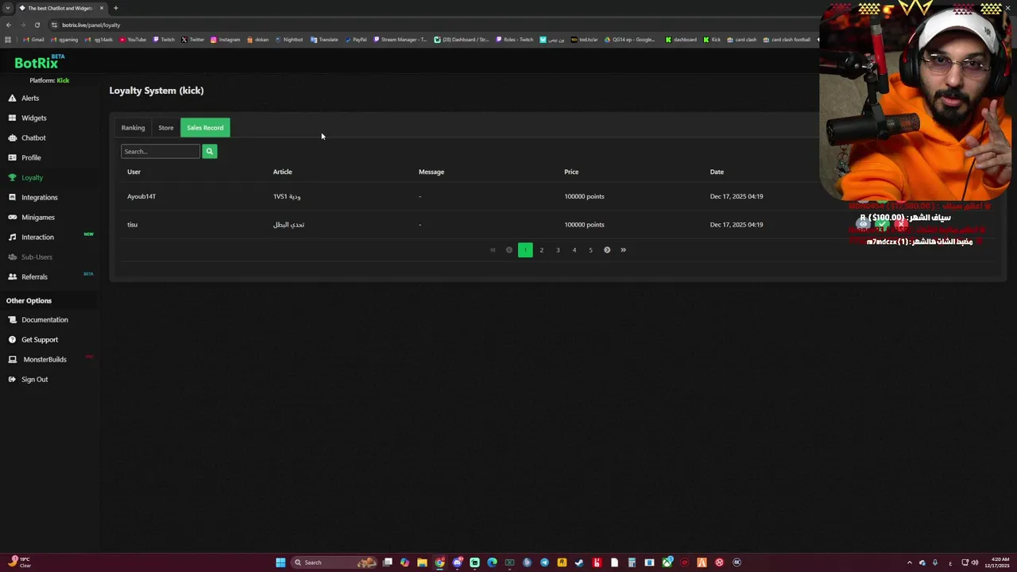The height and width of the screenshot is (572, 1017).
Task: Click the browser back arrow
Action: pos(9,25)
